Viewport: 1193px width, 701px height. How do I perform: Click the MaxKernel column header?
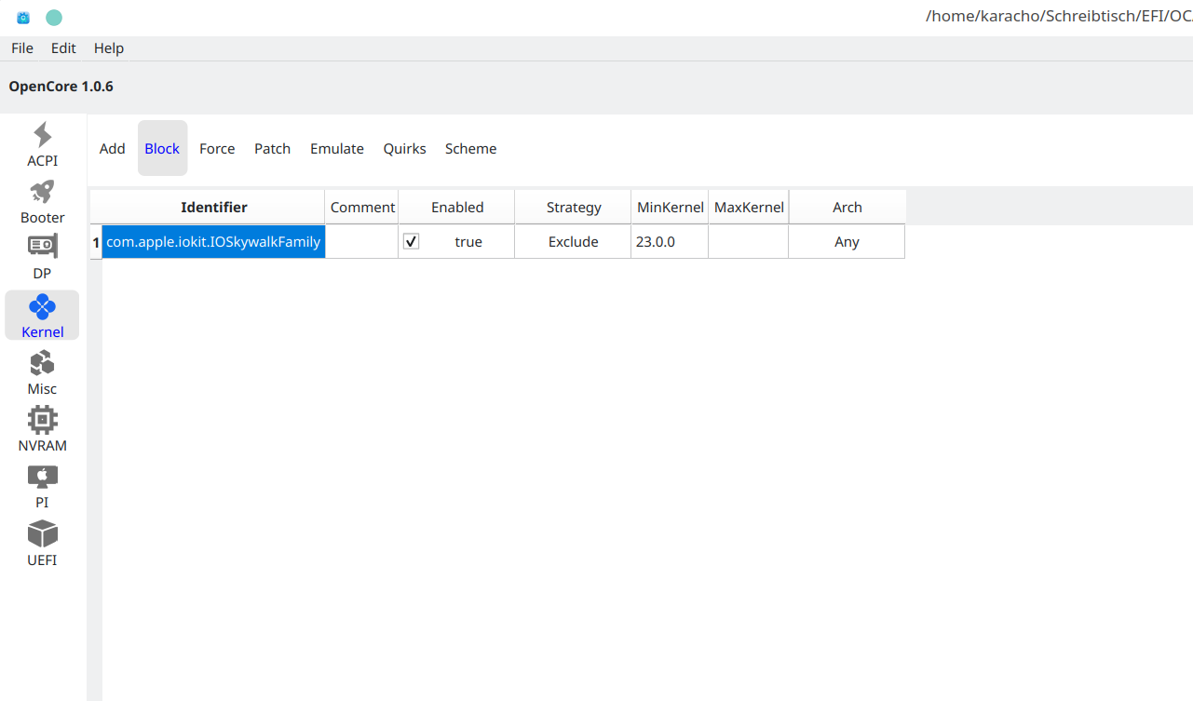click(749, 208)
